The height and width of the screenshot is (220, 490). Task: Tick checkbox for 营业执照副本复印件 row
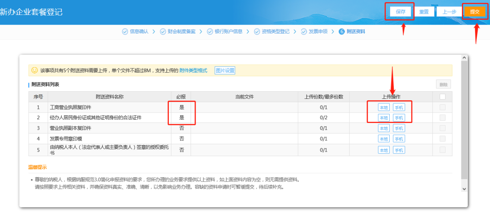[442, 128]
